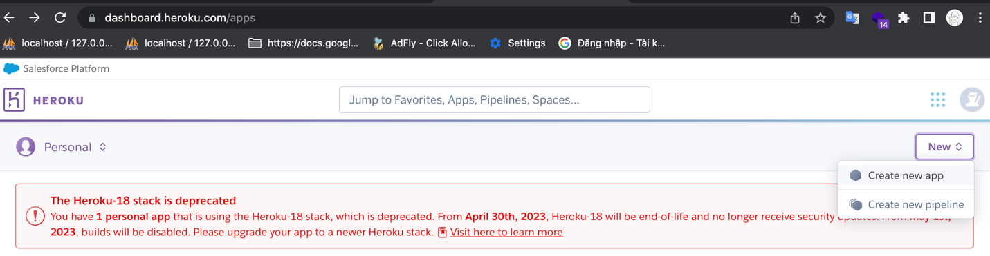Viewport: 990px width, 256px height.
Task: Toggle the browser side panel icon
Action: (929, 18)
